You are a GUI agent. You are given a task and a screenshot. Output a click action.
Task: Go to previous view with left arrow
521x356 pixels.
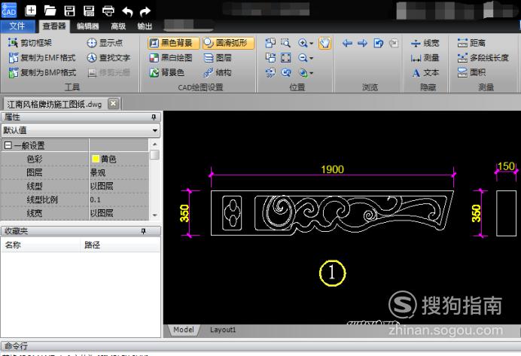coord(347,43)
